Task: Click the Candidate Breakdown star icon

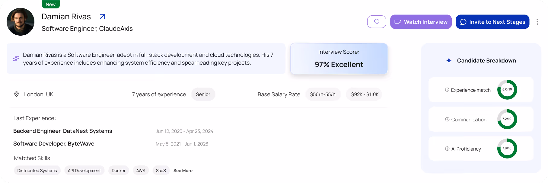Action: tap(449, 60)
